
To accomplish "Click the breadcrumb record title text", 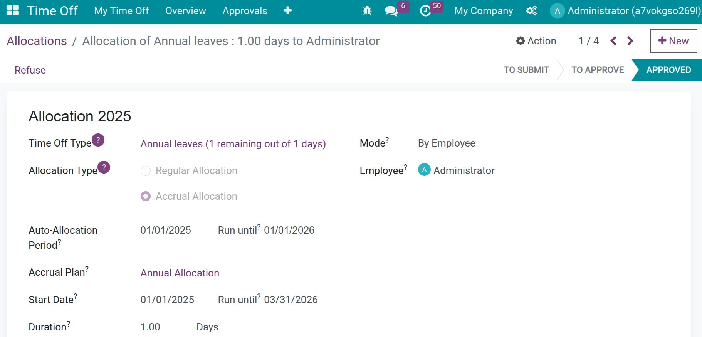I will click(231, 41).
